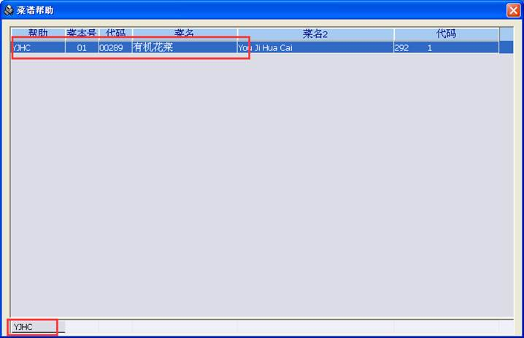Click the rightmost 代码 column header

[446, 34]
